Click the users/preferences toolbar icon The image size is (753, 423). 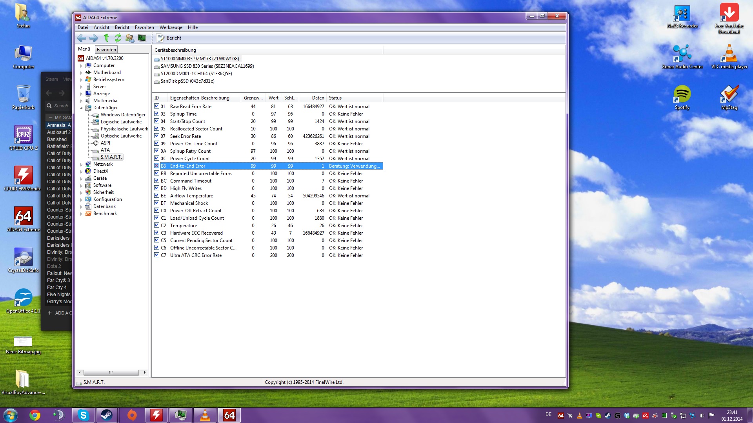click(130, 38)
